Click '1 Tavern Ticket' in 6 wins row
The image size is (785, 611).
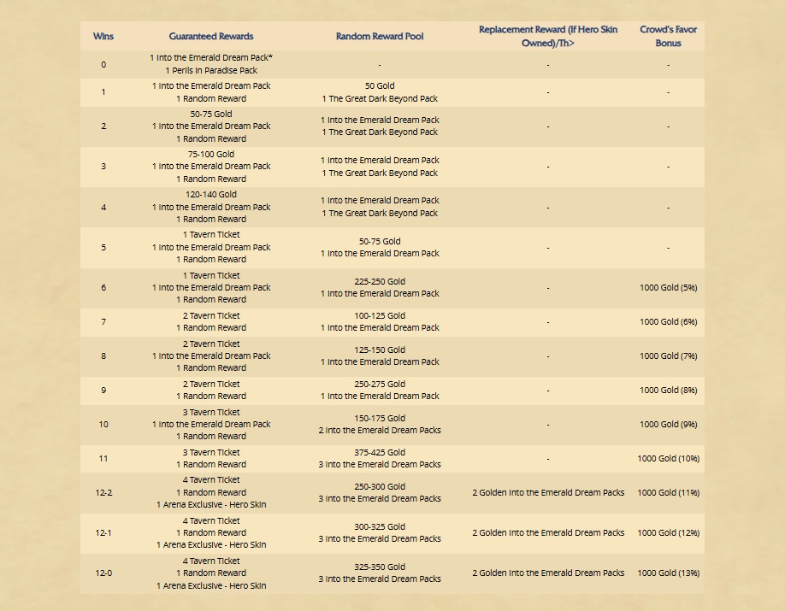[210, 275]
